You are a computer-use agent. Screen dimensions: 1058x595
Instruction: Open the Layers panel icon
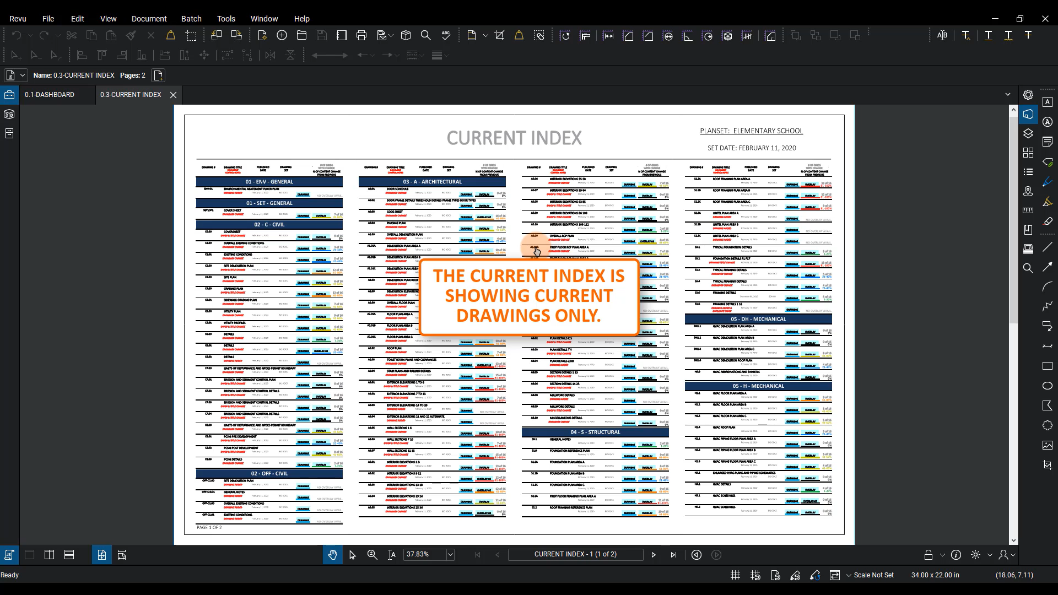tap(1028, 133)
